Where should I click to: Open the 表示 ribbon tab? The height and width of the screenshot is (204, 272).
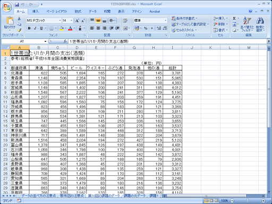(121, 12)
